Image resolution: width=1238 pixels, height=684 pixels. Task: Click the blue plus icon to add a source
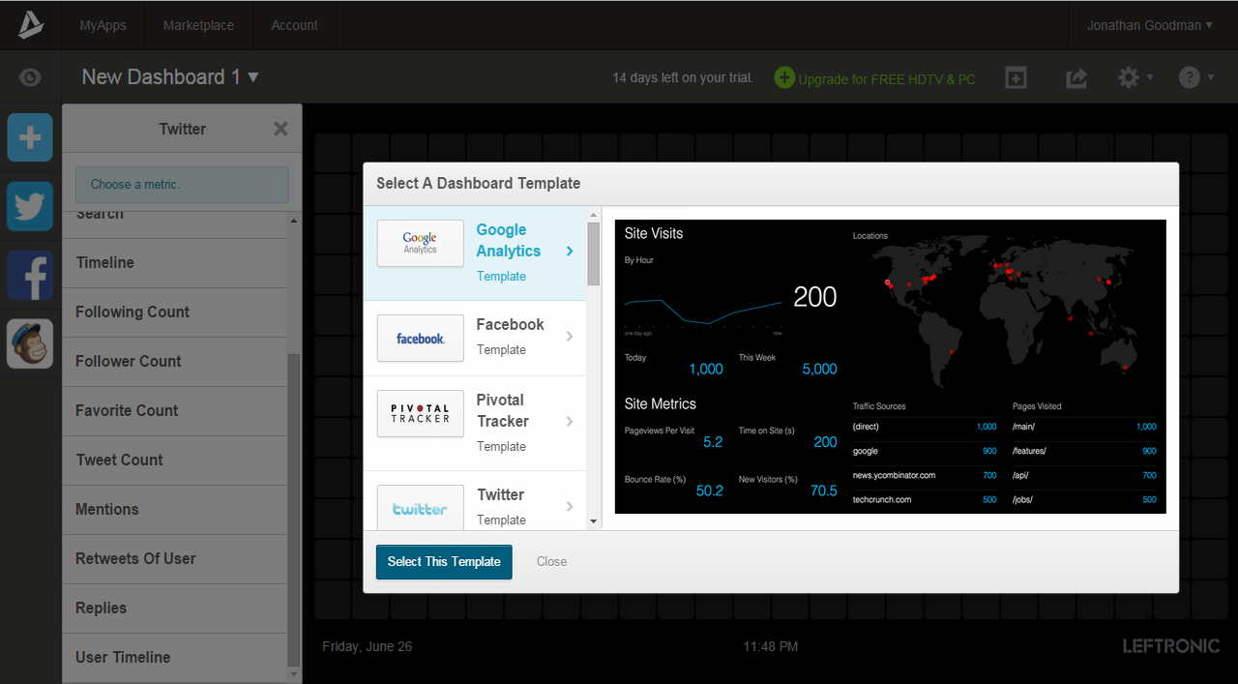(x=29, y=137)
